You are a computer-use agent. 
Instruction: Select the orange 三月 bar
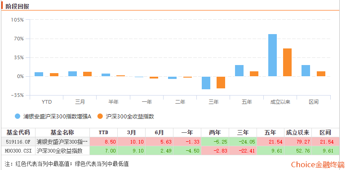(87, 74)
